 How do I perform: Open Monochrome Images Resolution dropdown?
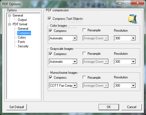point(125,85)
